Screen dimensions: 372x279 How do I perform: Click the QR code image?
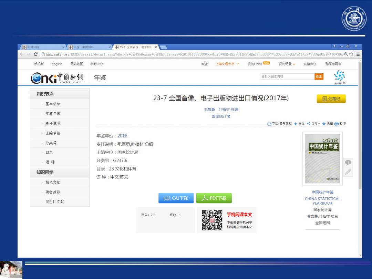(x=212, y=220)
